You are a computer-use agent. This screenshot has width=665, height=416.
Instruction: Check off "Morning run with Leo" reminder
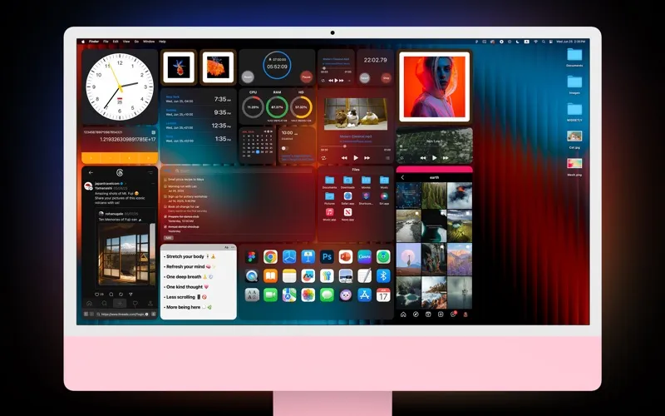165,186
